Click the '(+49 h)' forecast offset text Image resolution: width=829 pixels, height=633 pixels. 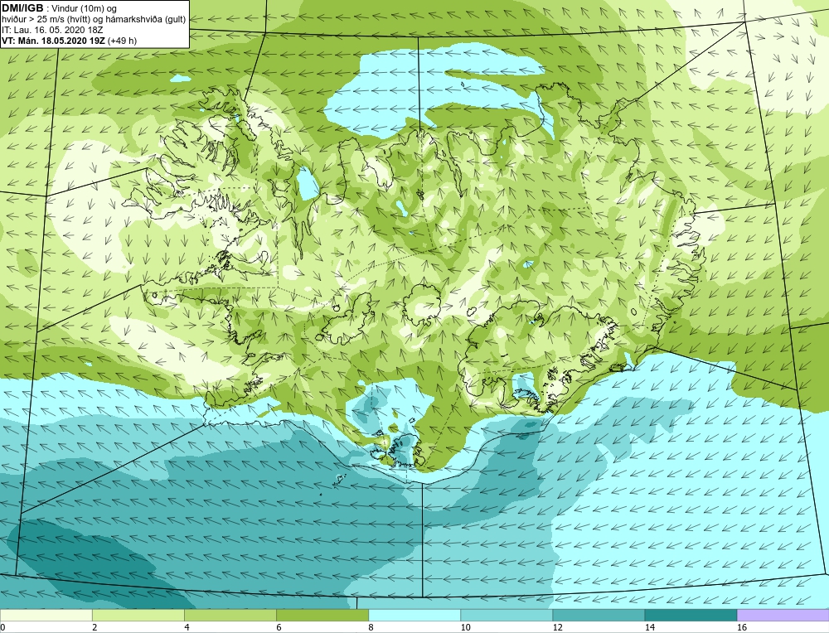point(122,41)
